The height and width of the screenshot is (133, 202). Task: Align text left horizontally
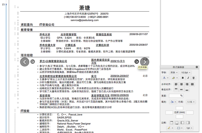pyautogui.click(x=176, y=84)
